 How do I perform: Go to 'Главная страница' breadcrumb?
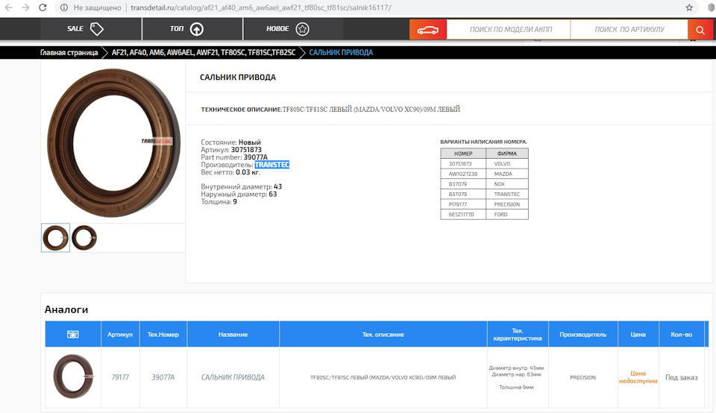tap(69, 52)
